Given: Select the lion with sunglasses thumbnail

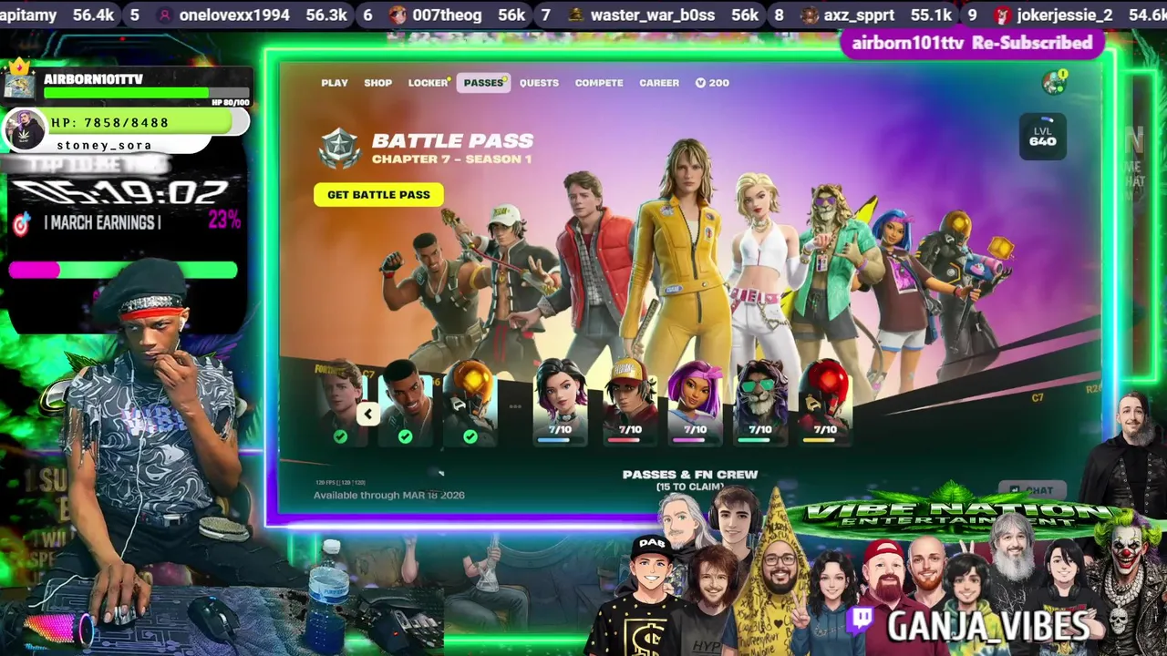Looking at the screenshot, I should tap(759, 401).
